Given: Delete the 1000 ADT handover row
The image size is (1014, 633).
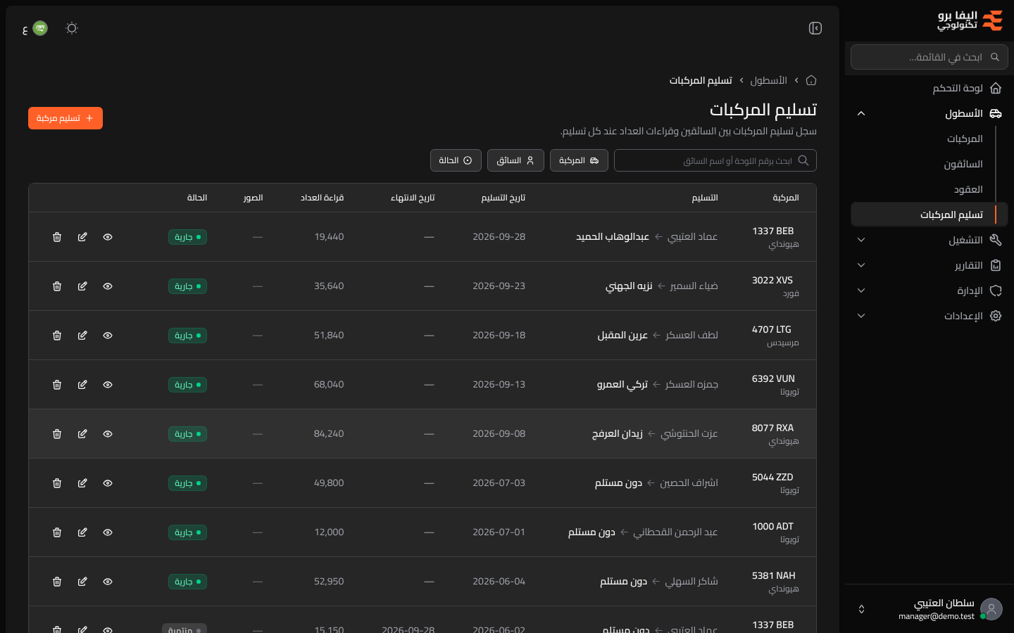Looking at the screenshot, I should pyautogui.click(x=57, y=532).
